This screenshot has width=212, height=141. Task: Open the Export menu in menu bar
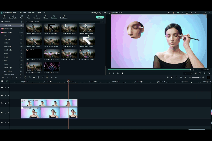coord(39,13)
